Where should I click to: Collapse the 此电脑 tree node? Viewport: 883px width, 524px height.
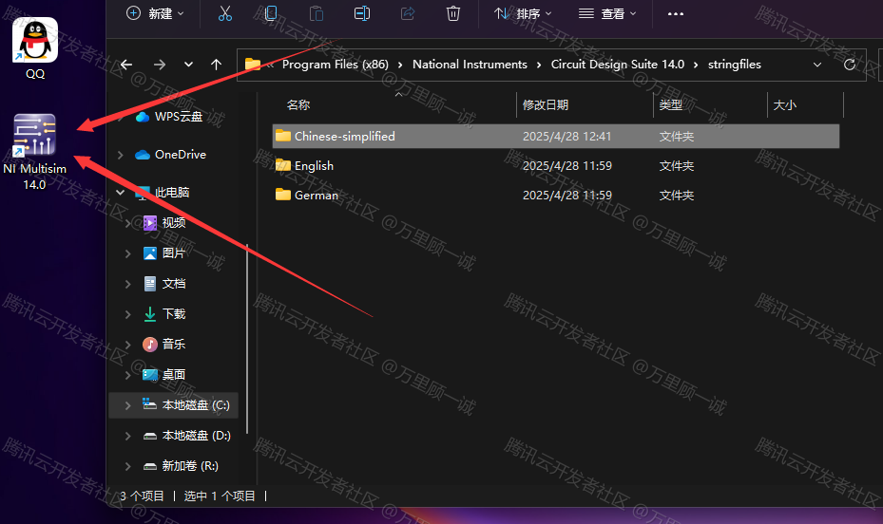pos(120,193)
